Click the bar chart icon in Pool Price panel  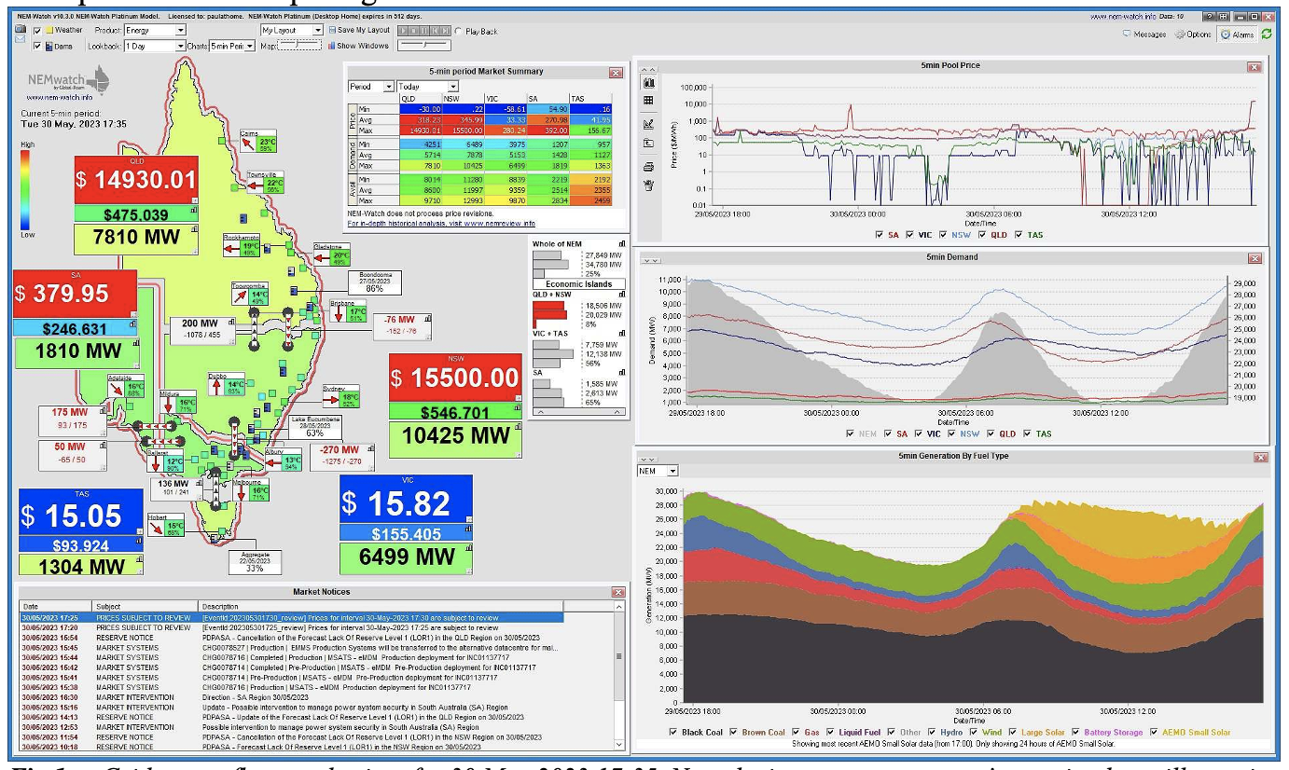pyautogui.click(x=648, y=83)
